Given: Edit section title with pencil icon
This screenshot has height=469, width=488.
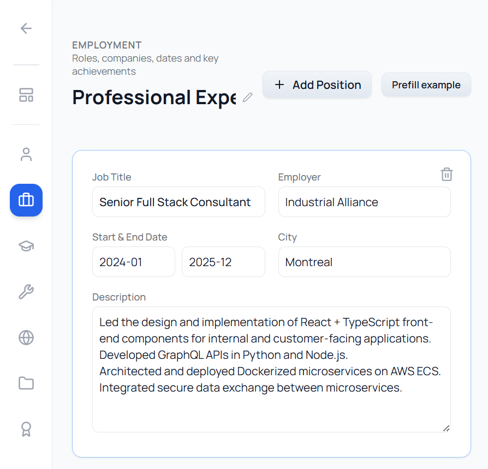Looking at the screenshot, I should 248,98.
